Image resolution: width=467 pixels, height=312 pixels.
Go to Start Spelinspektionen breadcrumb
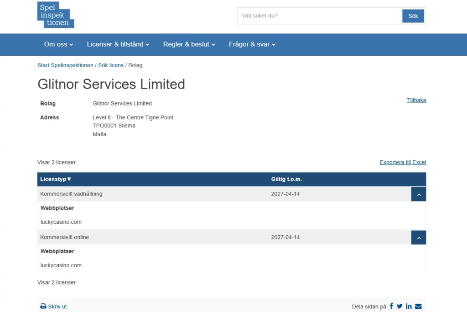[65, 65]
